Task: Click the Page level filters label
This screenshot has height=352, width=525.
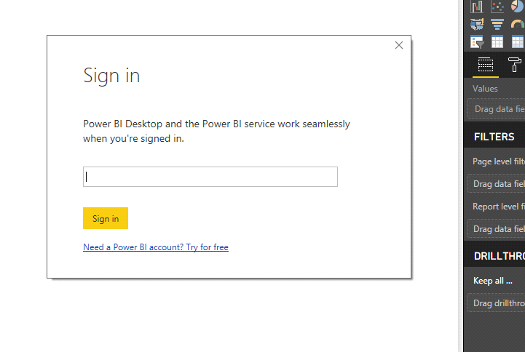Action: (x=499, y=161)
